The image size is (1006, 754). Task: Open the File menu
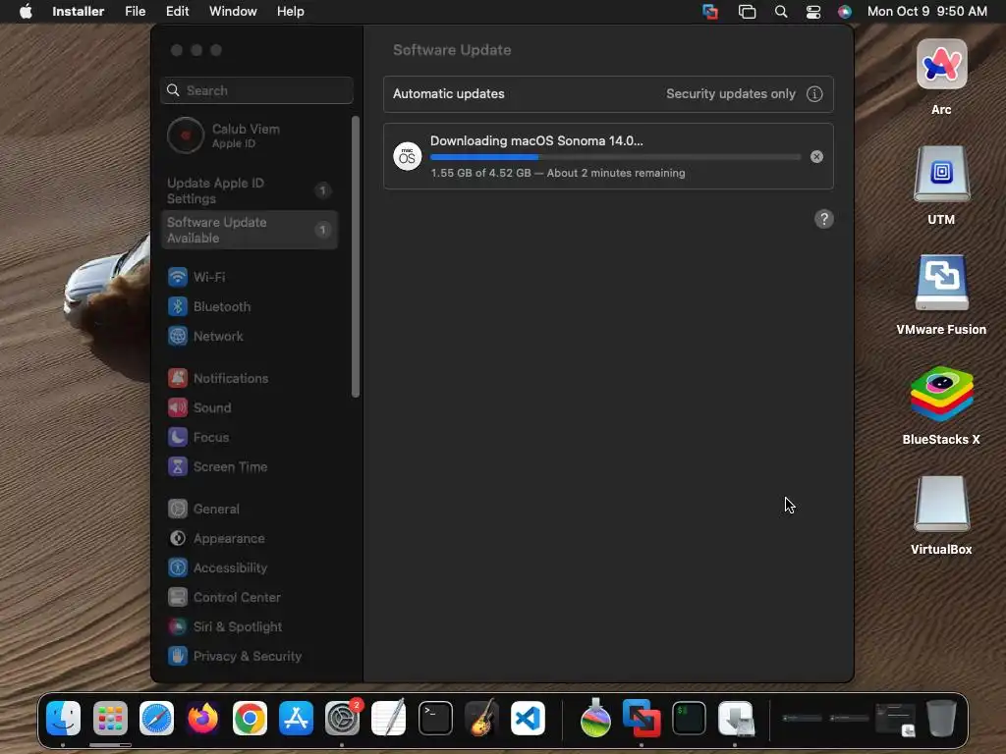pos(135,12)
